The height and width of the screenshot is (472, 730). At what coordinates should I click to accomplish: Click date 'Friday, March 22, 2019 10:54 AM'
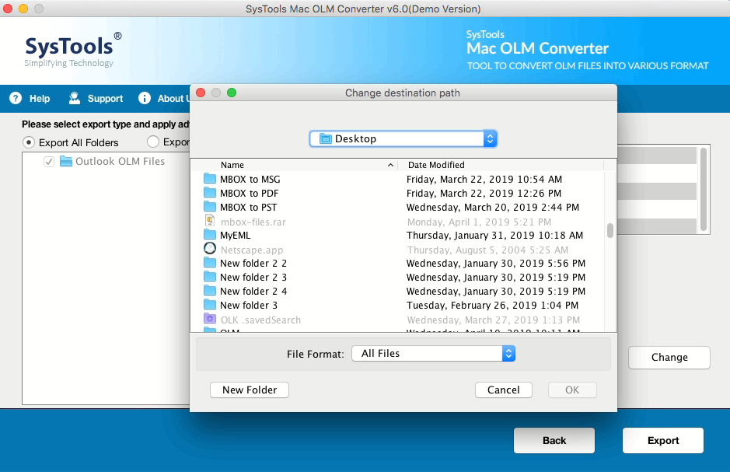point(484,179)
